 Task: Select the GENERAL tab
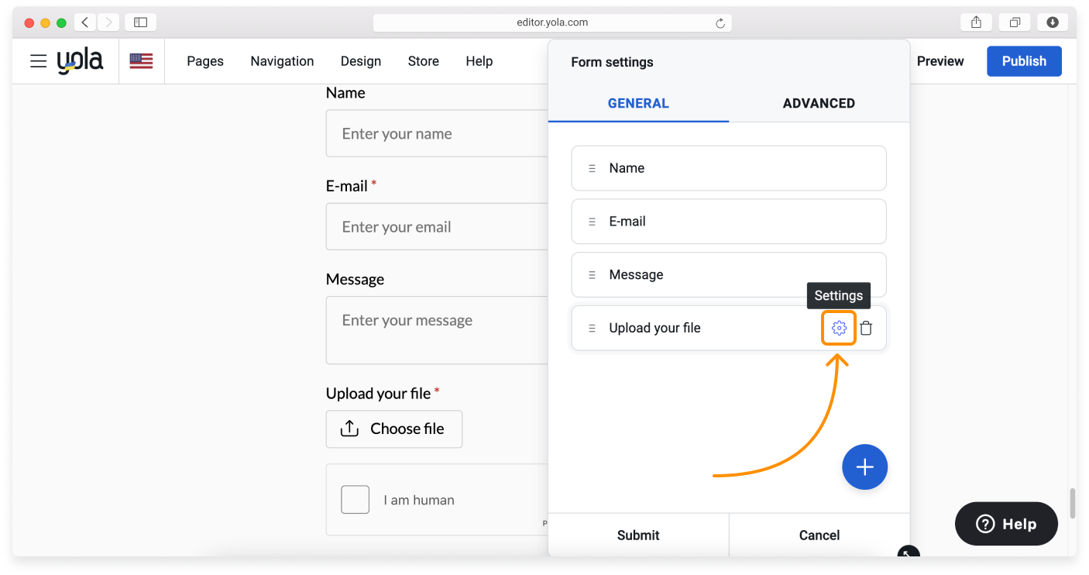tap(638, 103)
